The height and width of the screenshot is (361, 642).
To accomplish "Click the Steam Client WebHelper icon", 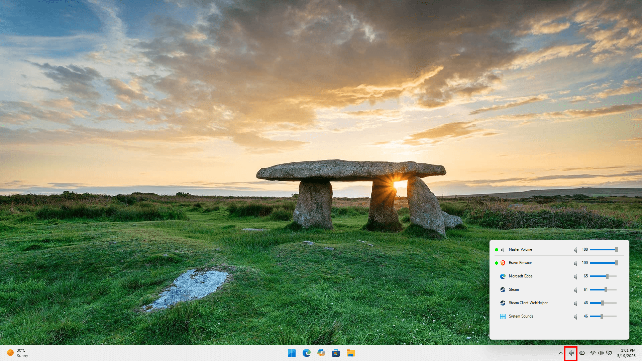I will tap(503, 303).
